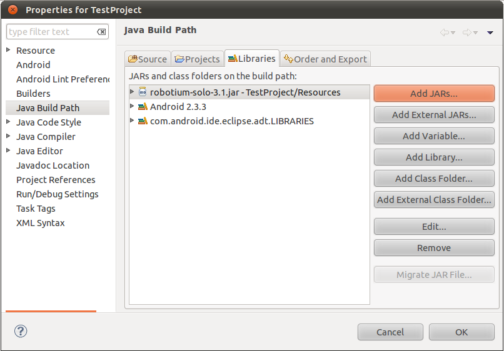
Task: Click the robotium-solo jar file icon
Action: tap(143, 92)
